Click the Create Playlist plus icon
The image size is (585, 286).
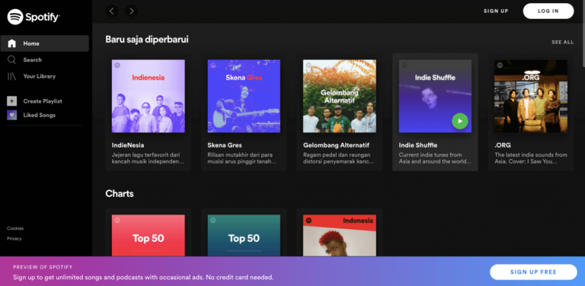tap(12, 101)
